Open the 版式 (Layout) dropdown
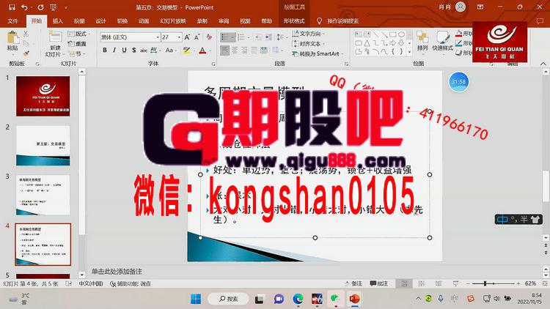550x309 pixels. [79, 34]
